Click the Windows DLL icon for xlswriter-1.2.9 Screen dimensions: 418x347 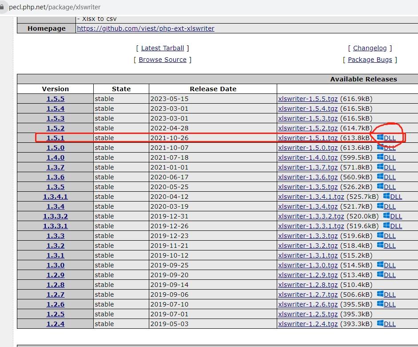380,274
